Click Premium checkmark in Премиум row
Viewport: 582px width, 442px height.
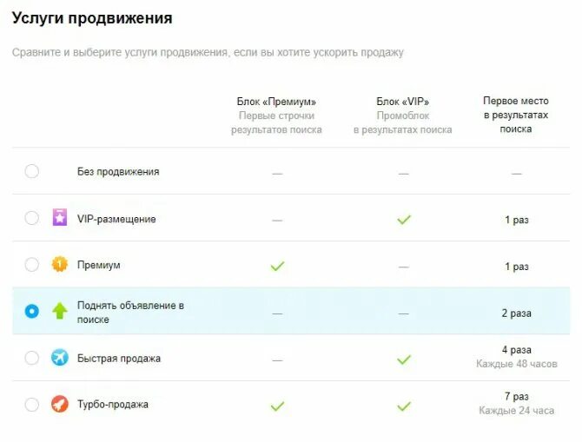(277, 266)
